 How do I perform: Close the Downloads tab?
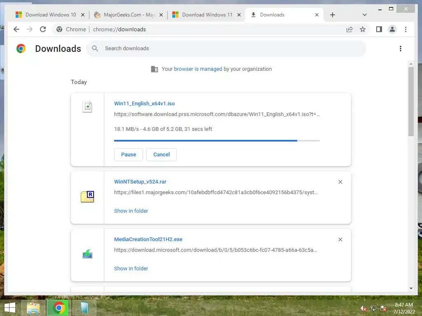tap(317, 15)
